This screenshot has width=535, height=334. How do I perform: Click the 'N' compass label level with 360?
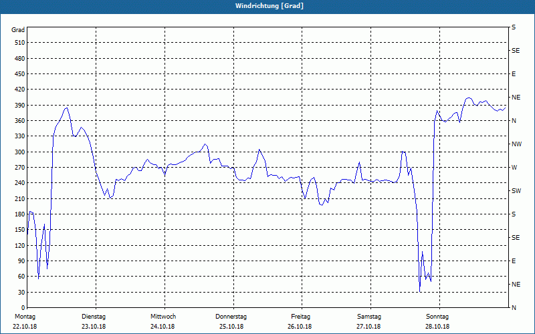(514, 121)
